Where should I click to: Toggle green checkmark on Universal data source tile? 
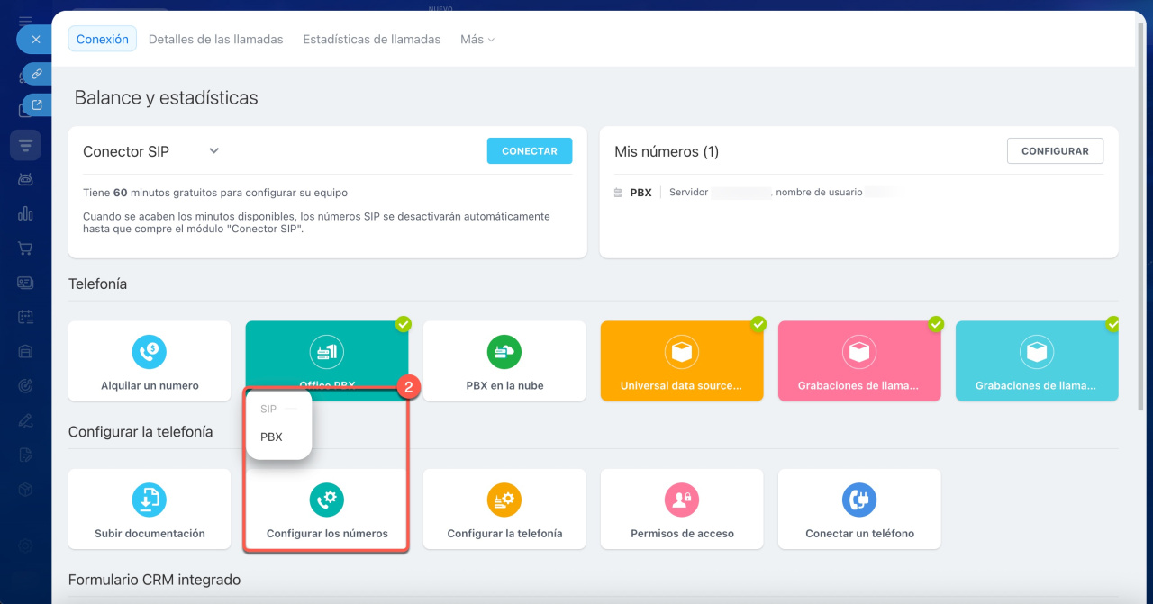(758, 323)
